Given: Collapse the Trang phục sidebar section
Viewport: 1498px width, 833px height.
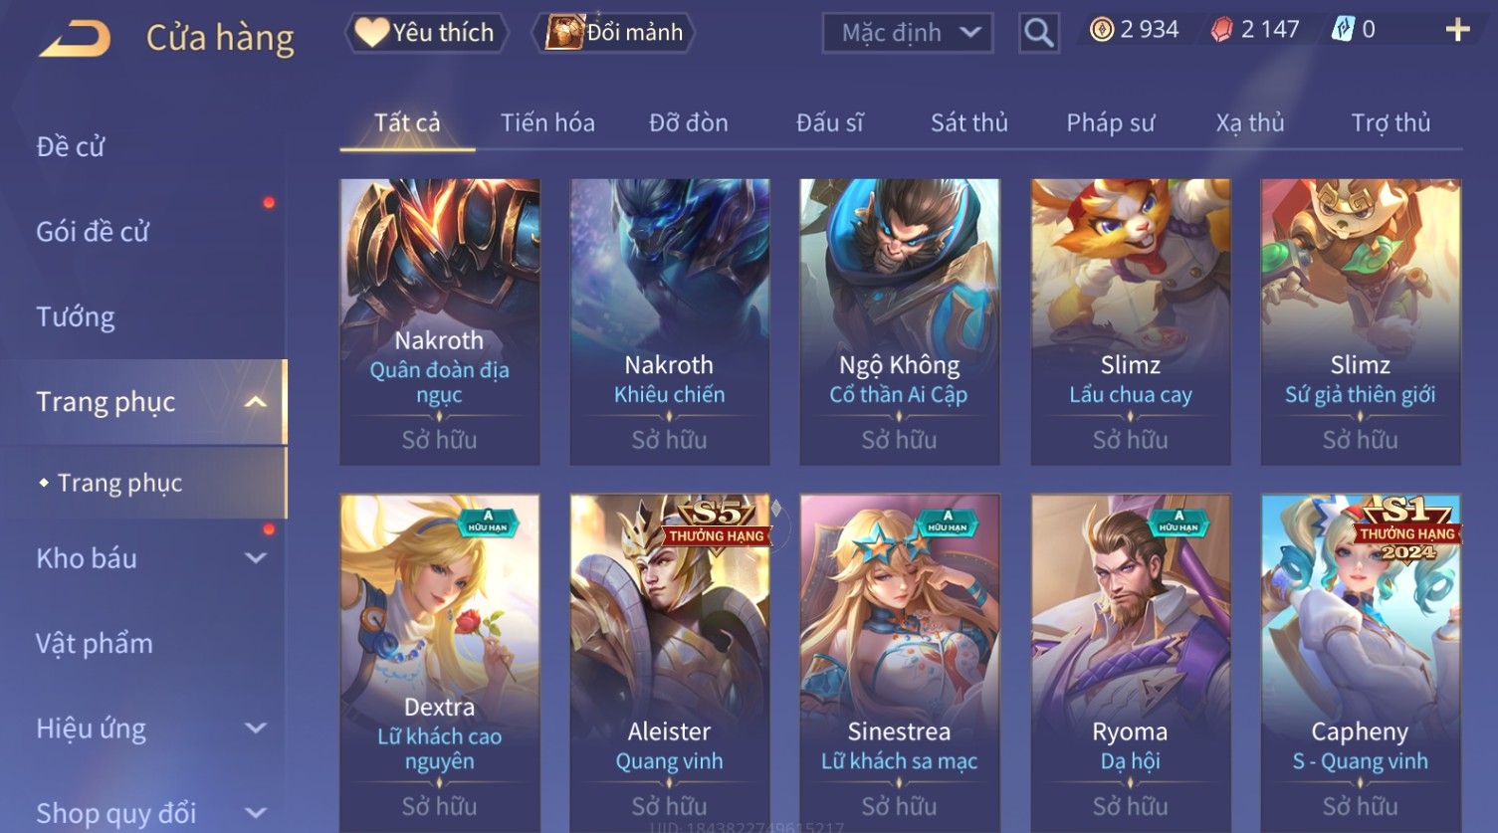Looking at the screenshot, I should point(256,402).
